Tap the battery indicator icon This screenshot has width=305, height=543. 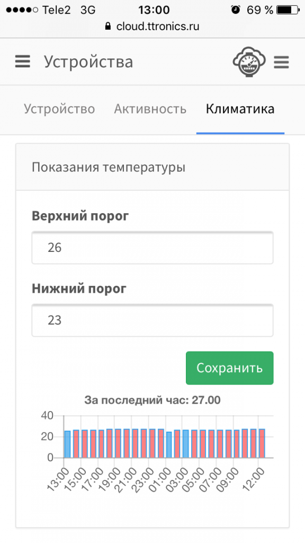pyautogui.click(x=288, y=10)
